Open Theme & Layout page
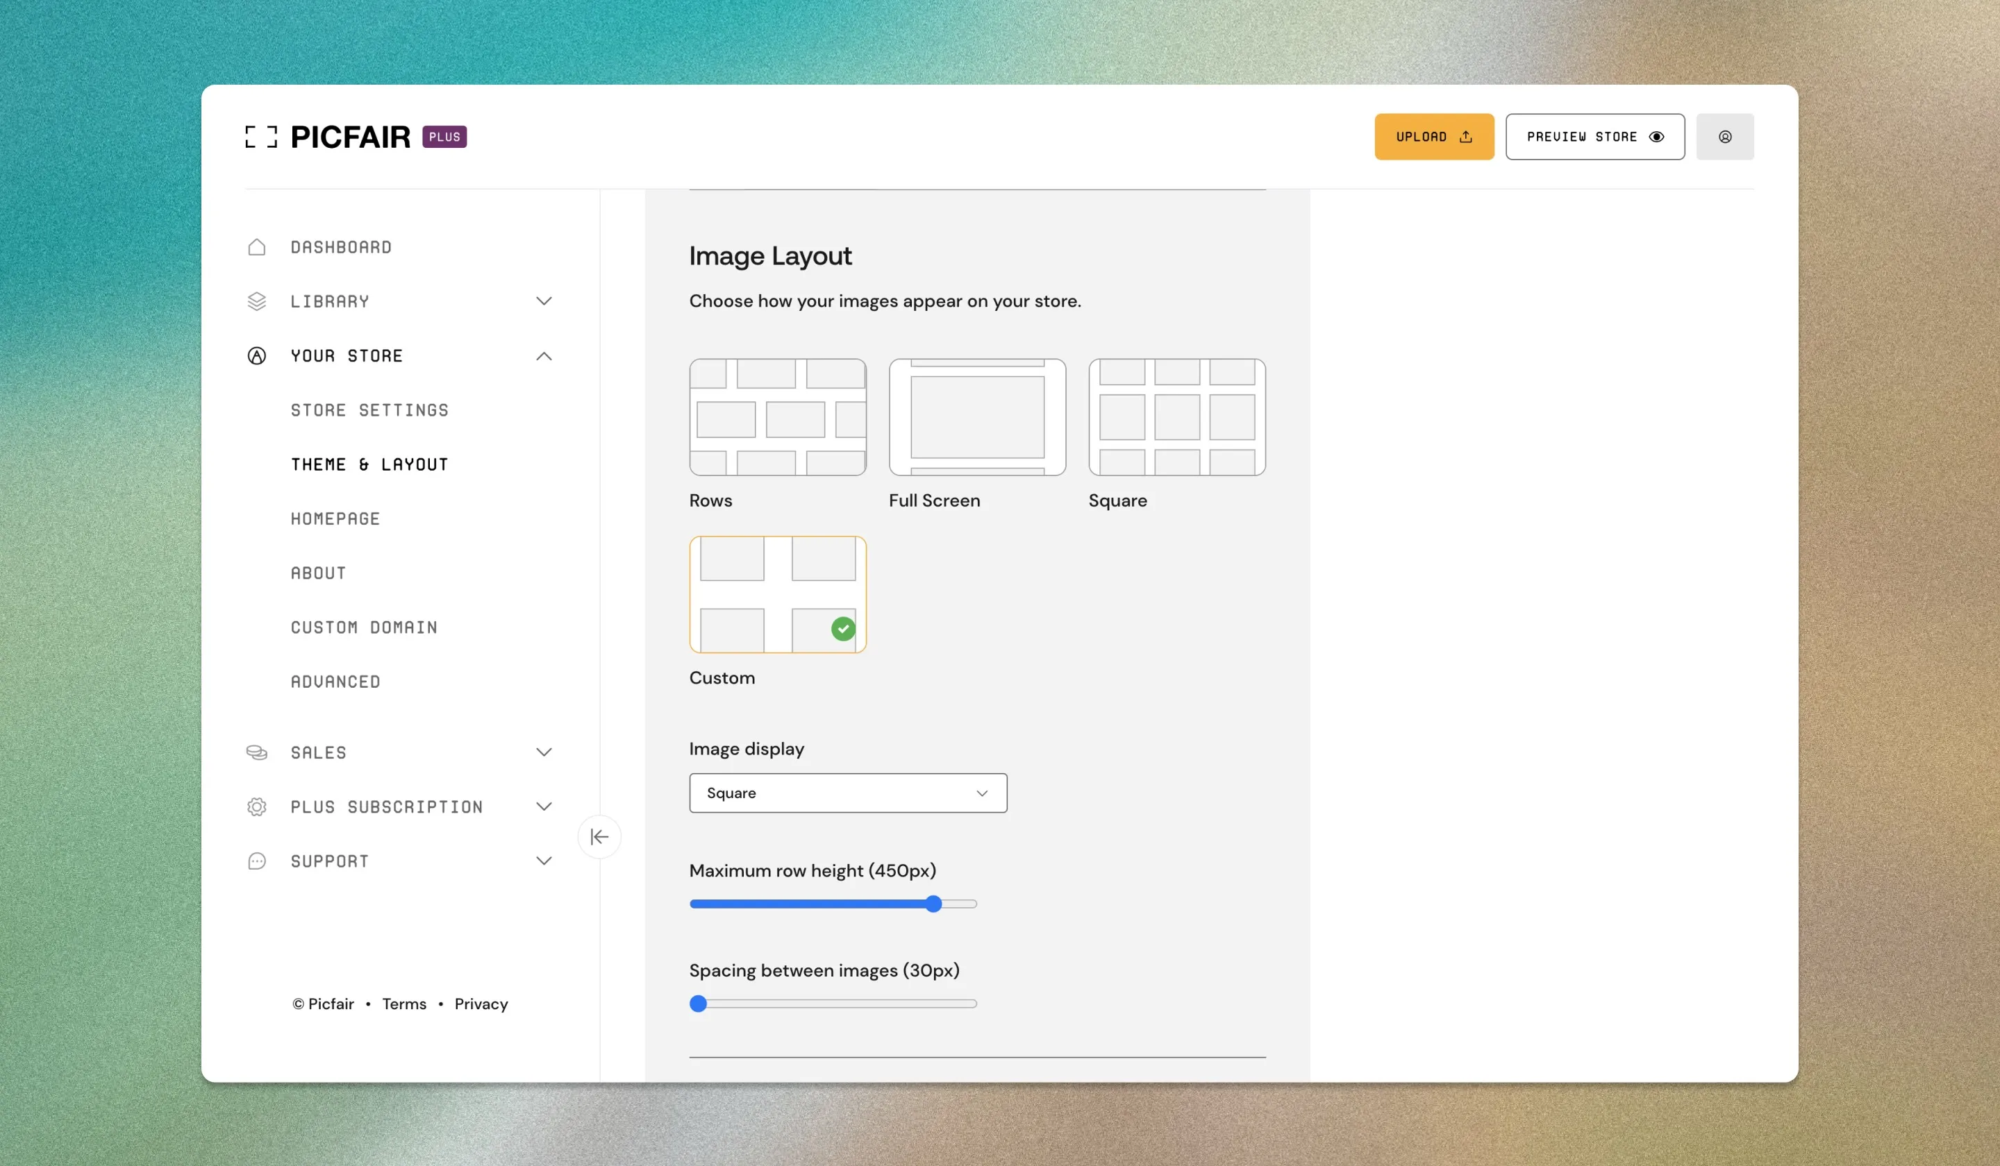Image resolution: width=2000 pixels, height=1166 pixels. (x=370, y=464)
